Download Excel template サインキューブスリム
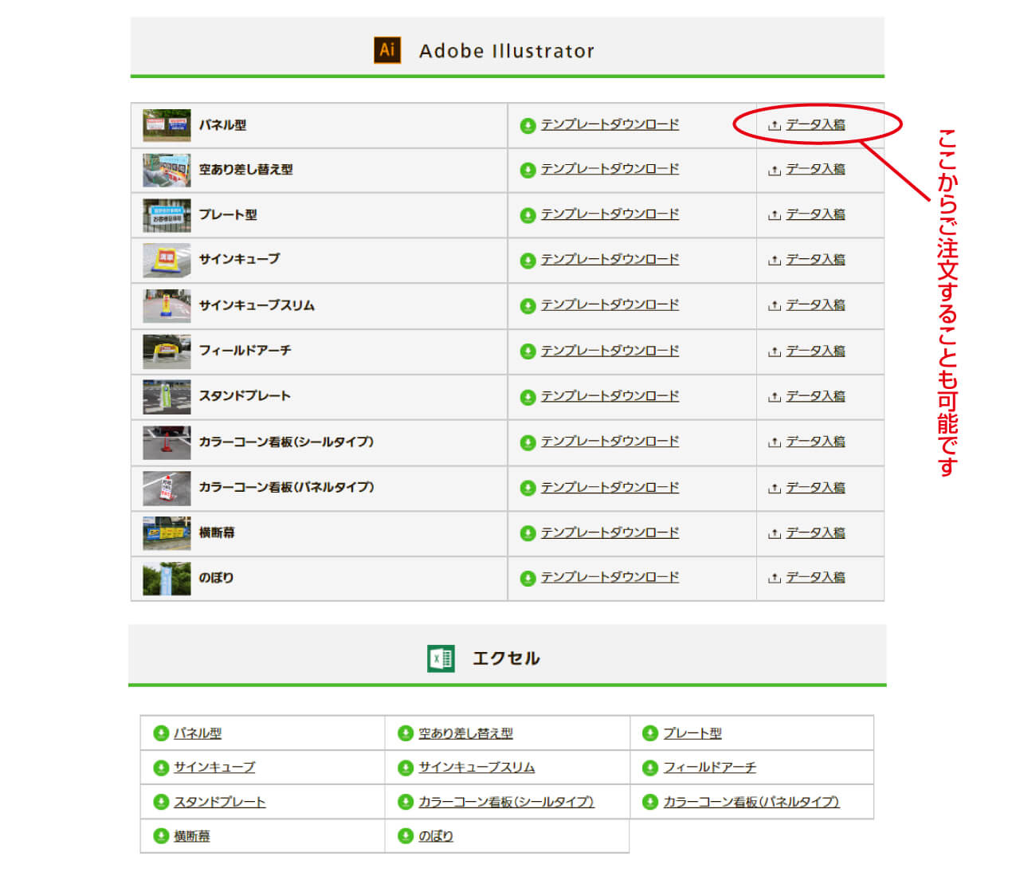 click(477, 768)
